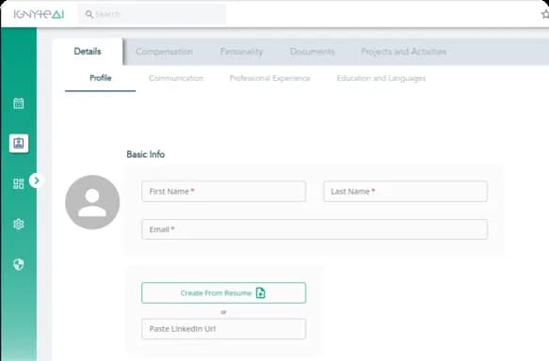Open the Education and Languages sub-tab
The height and width of the screenshot is (361, 549).
tap(381, 78)
